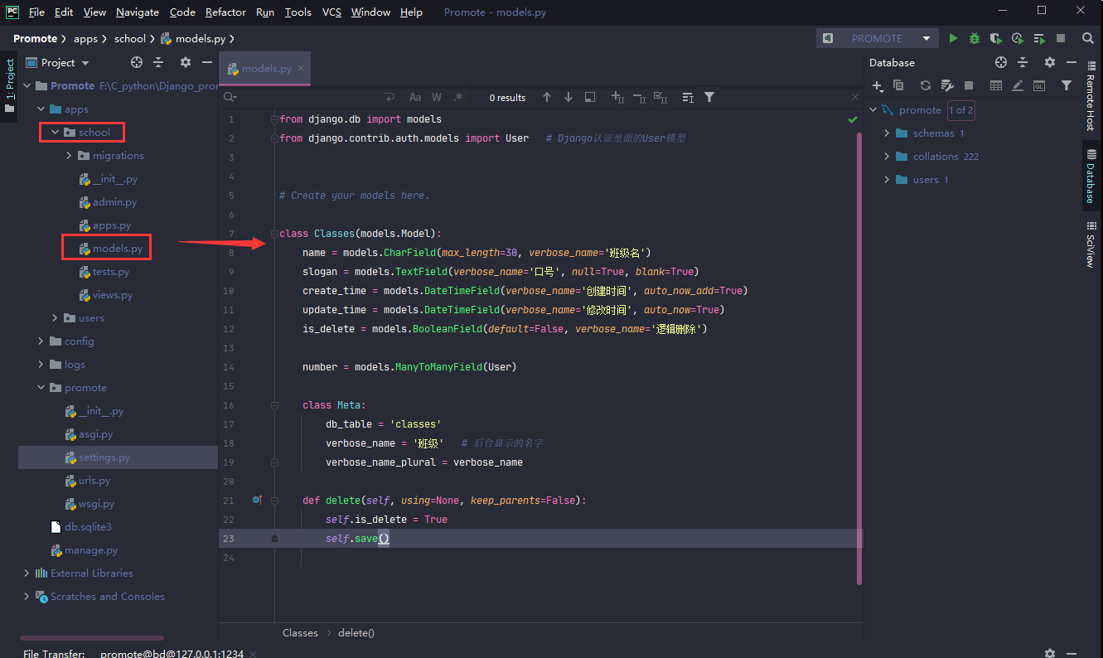
Task: Click overriding method gutter icon at line 21
Action: tap(256, 500)
